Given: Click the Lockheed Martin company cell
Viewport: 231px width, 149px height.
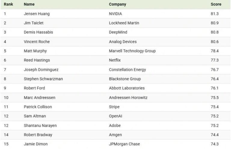Looking at the screenshot, I should tap(124, 23).
